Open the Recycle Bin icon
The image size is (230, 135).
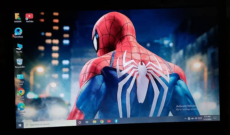[x=20, y=62]
